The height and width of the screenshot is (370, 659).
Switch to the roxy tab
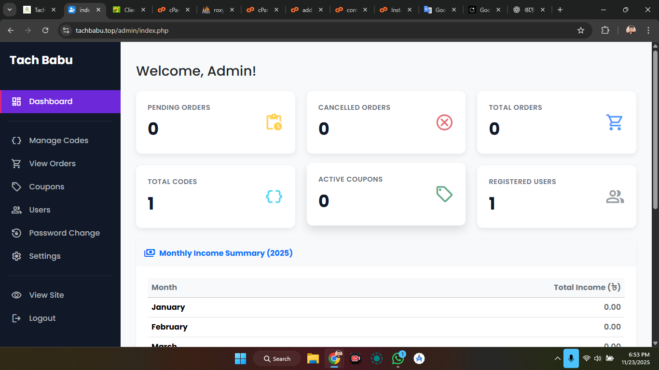219,10
